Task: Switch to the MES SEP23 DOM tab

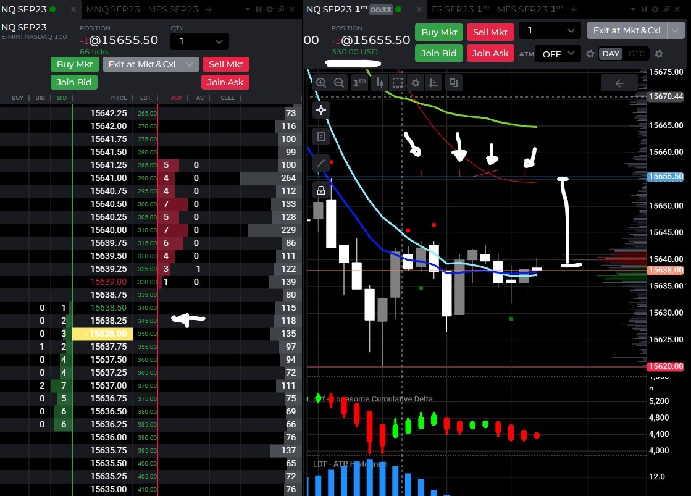Action: (x=173, y=9)
